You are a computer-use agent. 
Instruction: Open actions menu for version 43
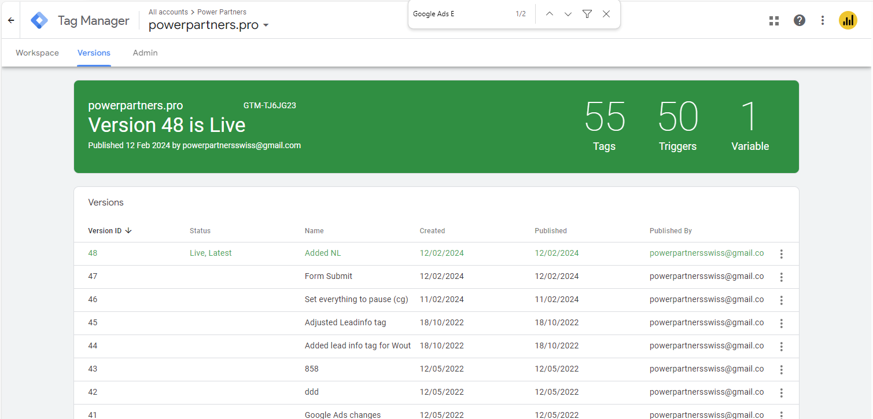point(782,370)
